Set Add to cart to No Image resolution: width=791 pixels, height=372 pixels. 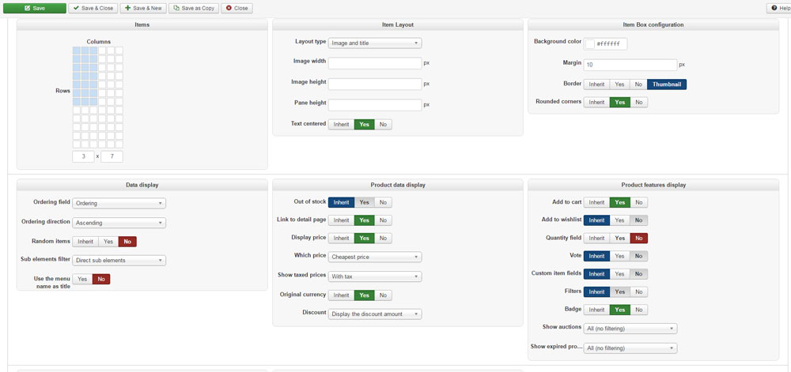638,202
